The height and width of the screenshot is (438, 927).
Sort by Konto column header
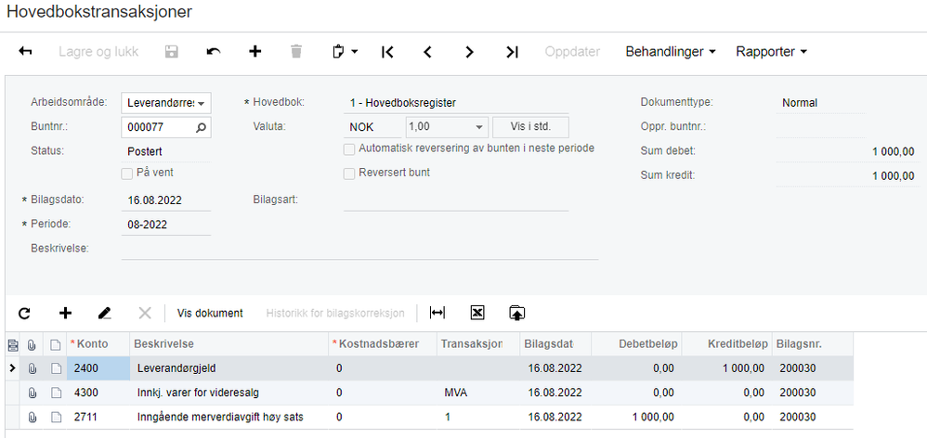98,344
